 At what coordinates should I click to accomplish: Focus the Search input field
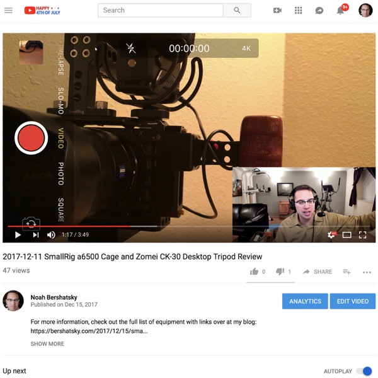160,10
